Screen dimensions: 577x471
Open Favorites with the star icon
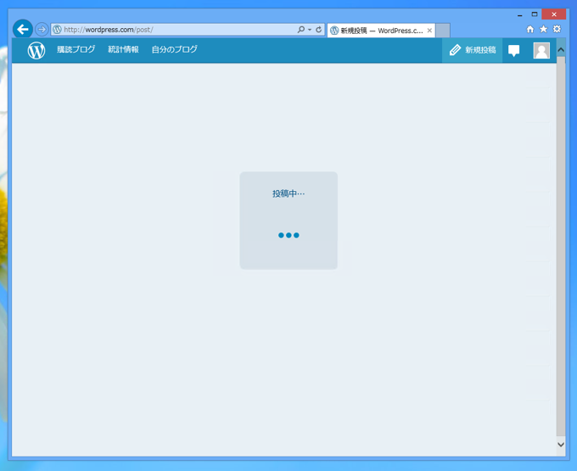544,29
